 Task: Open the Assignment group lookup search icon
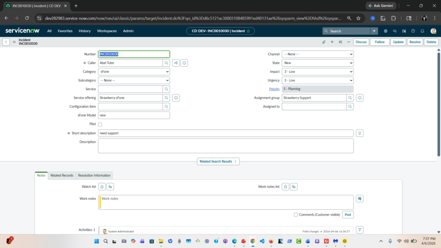[x=350, y=98]
